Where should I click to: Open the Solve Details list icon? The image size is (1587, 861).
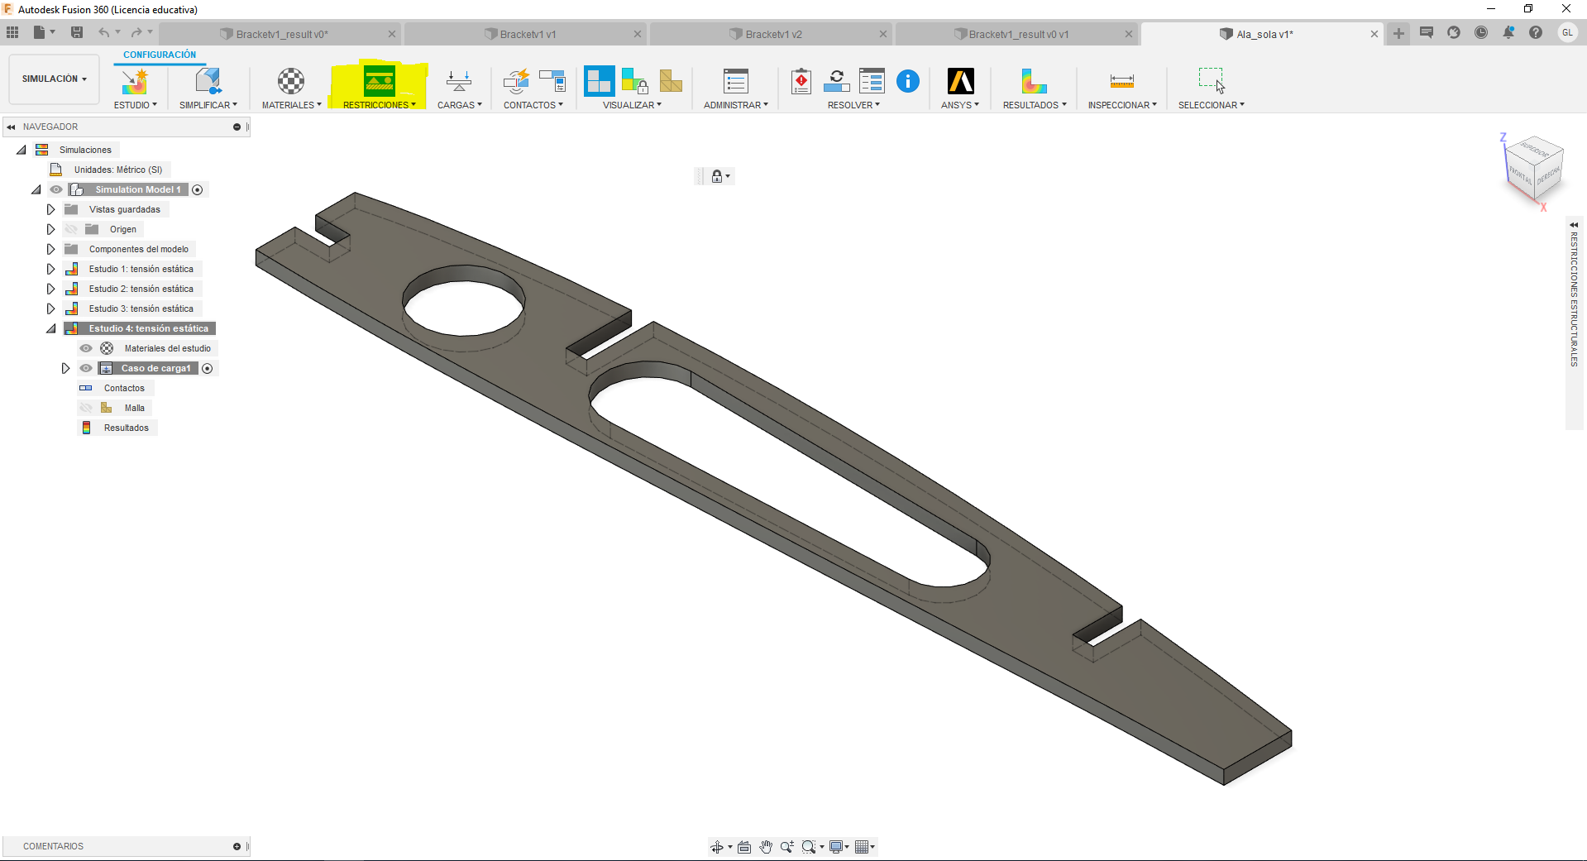(872, 81)
